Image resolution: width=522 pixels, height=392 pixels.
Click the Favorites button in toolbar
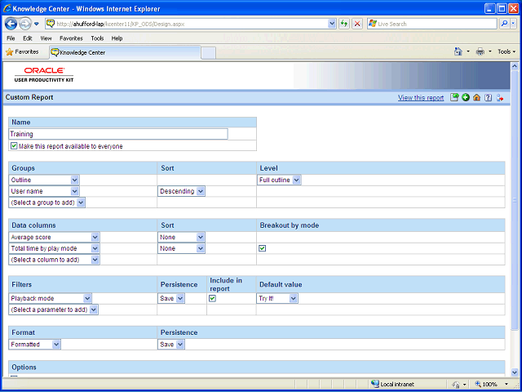click(22, 52)
